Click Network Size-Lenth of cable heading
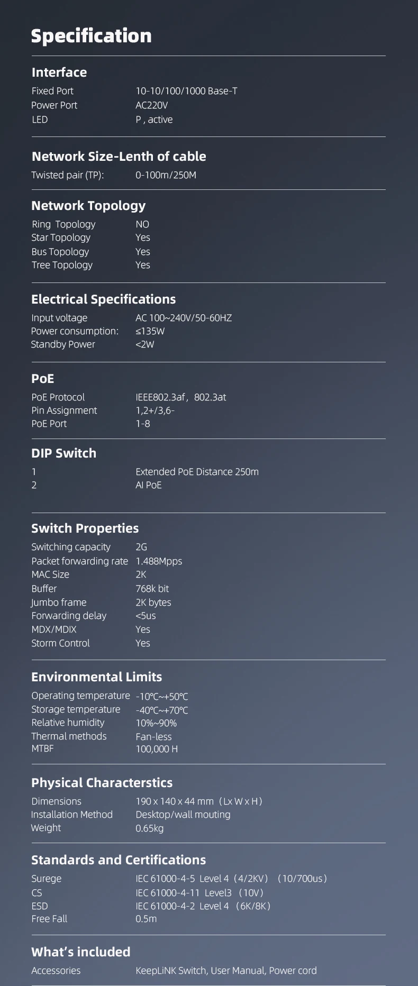 click(119, 157)
